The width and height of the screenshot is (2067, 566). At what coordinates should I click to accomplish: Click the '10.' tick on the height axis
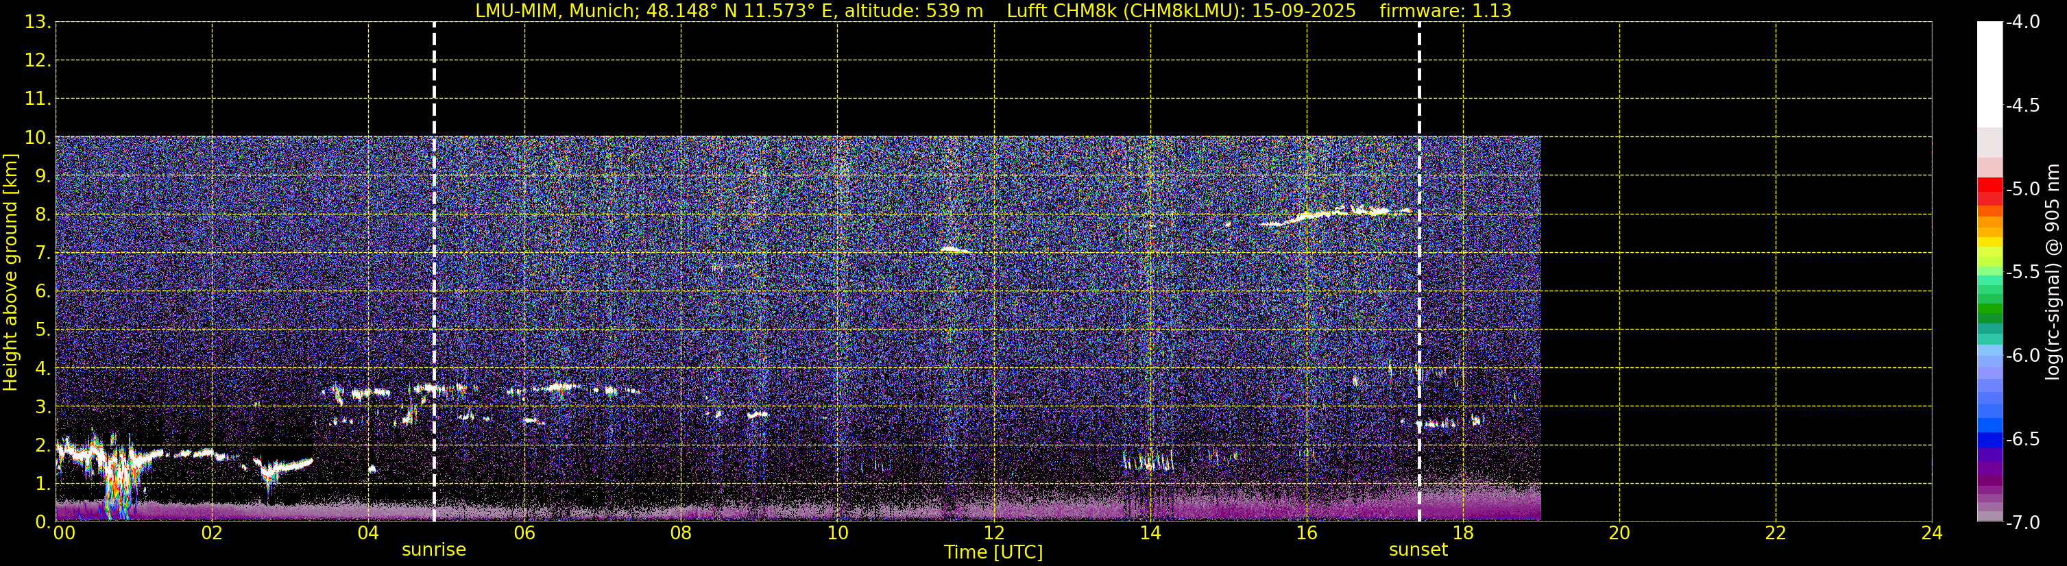point(38,137)
